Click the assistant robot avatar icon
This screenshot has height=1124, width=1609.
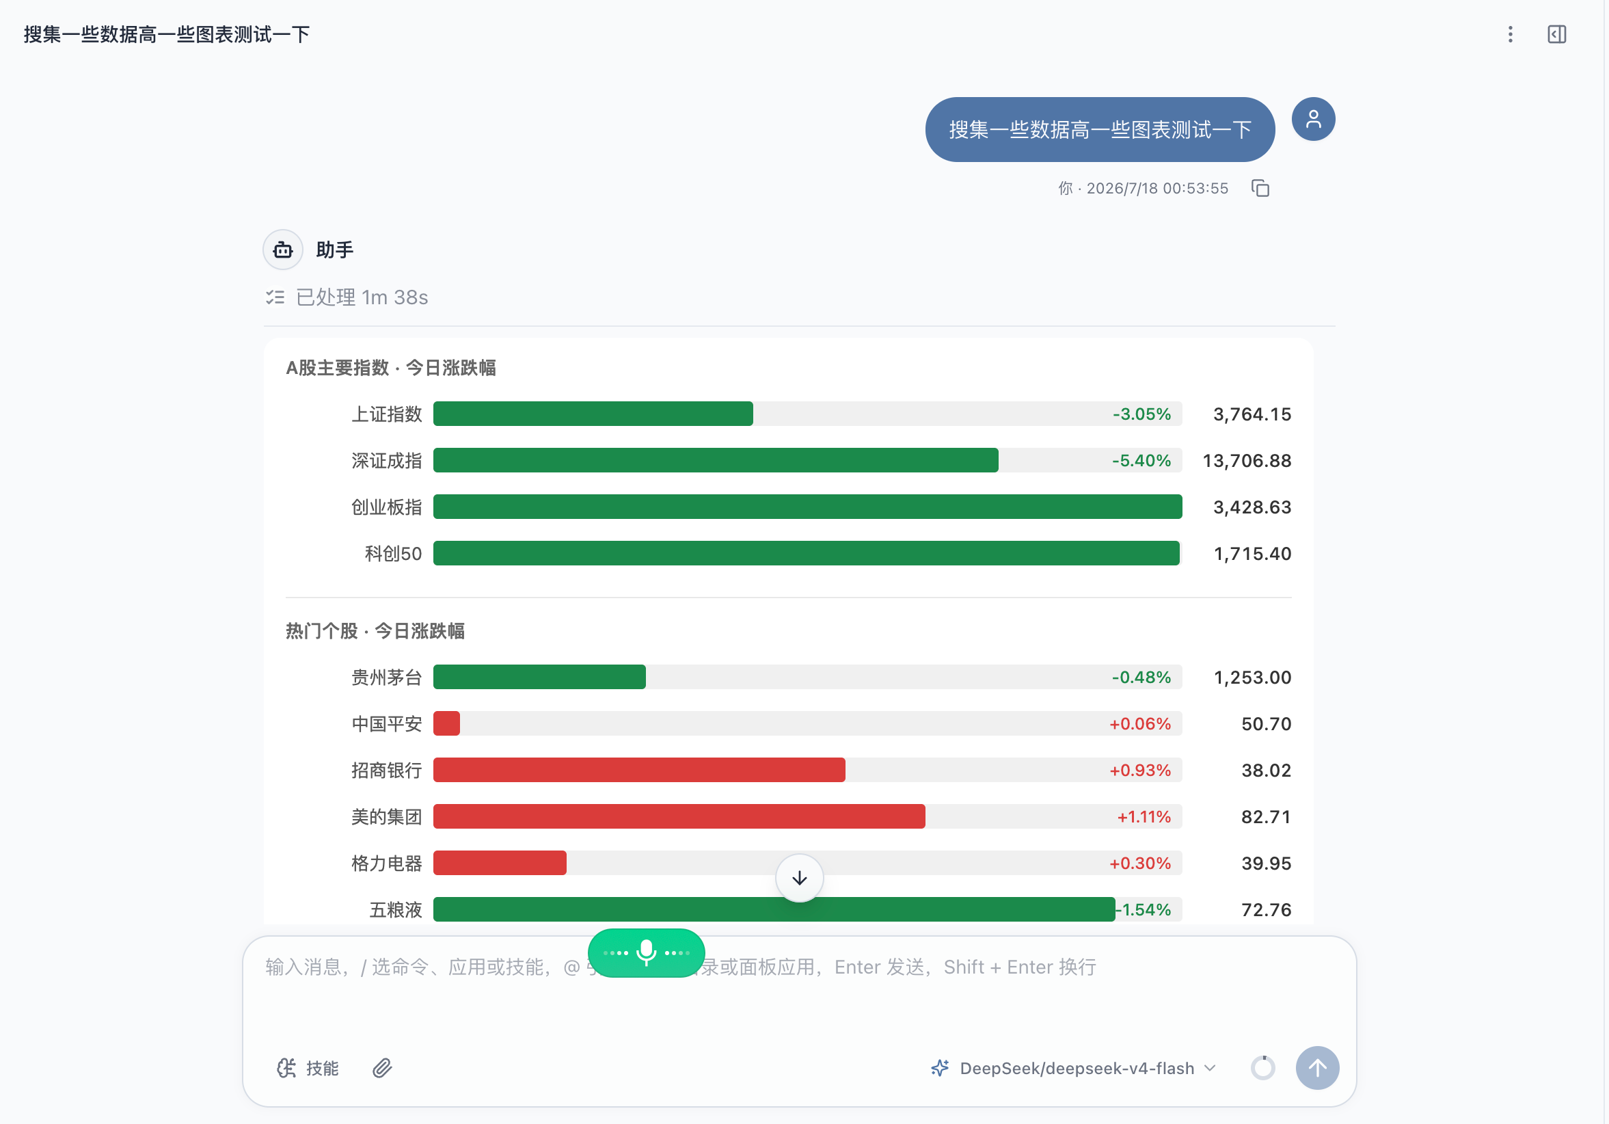click(x=283, y=250)
